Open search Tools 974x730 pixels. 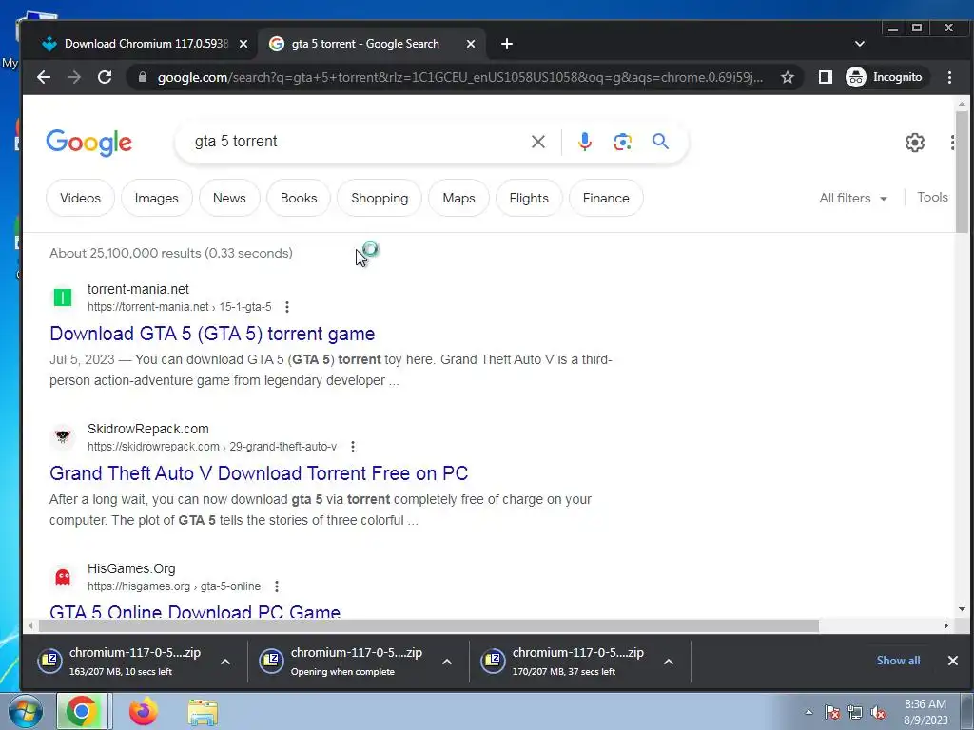point(932,198)
